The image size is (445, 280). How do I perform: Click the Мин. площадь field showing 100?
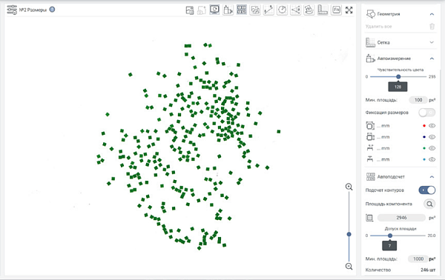[x=418, y=100]
